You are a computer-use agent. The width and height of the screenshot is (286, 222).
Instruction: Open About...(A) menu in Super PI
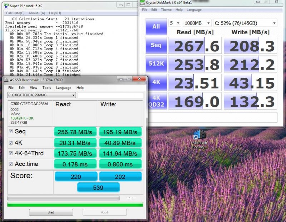pos(37,13)
